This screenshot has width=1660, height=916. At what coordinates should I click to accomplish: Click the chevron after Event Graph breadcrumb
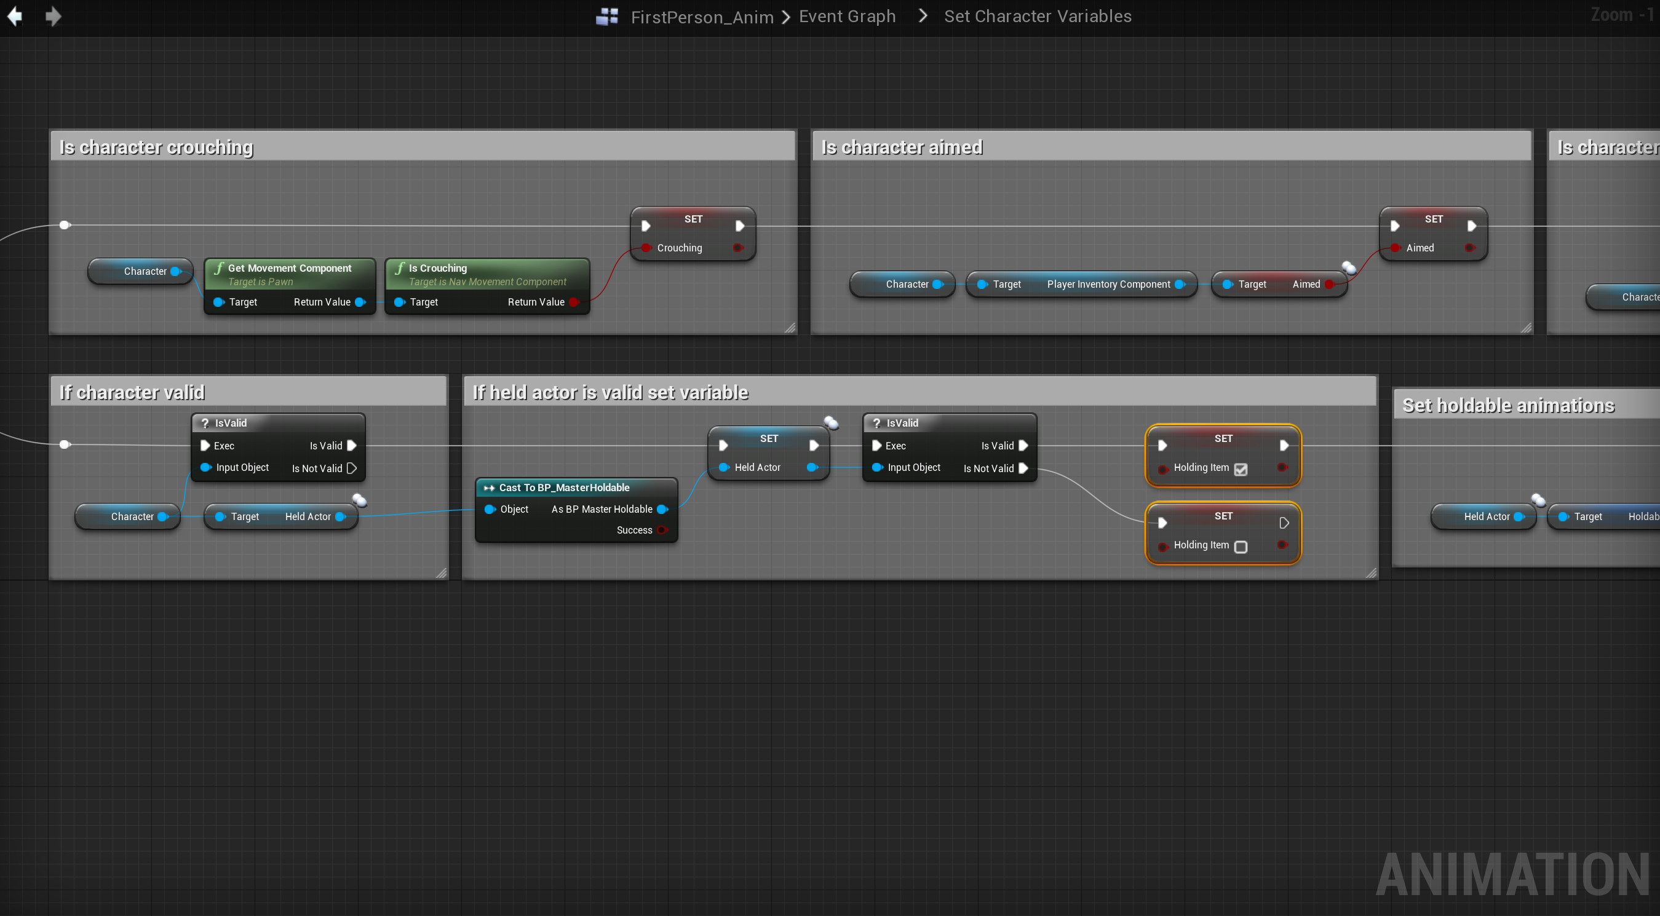[x=922, y=16]
